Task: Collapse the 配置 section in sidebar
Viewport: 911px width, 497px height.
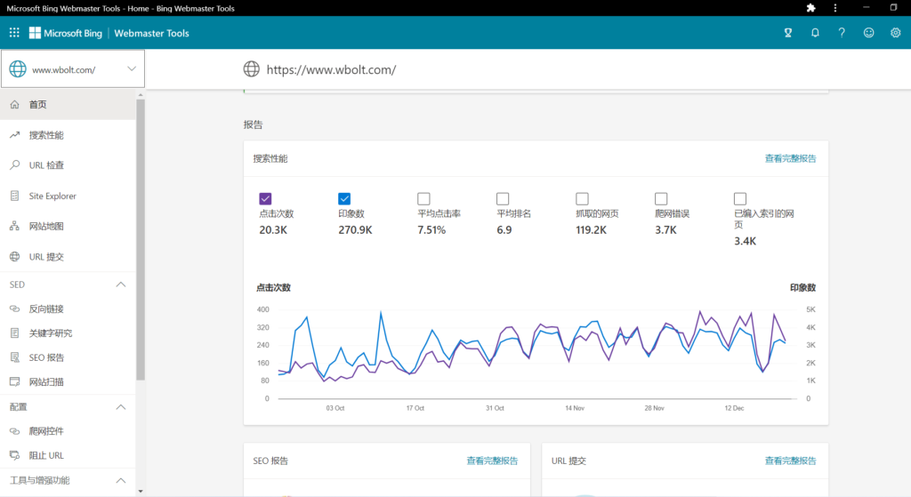Action: (x=121, y=406)
